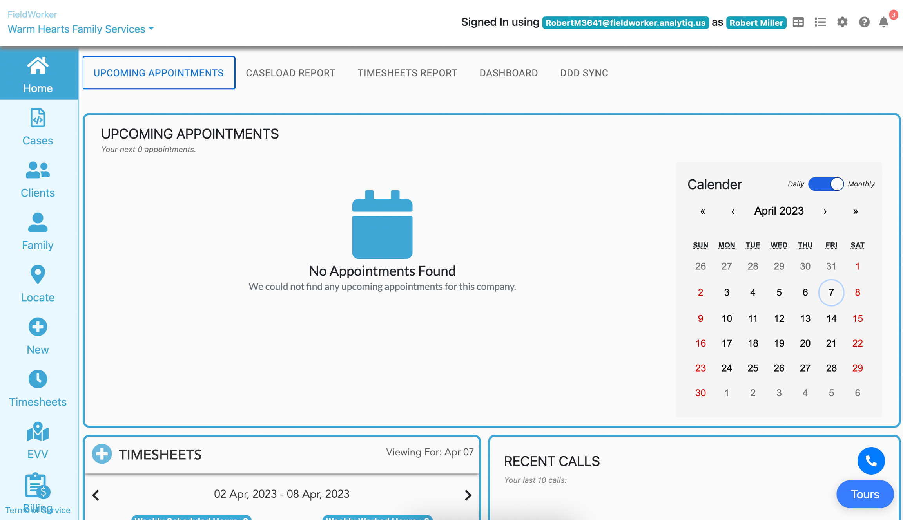Switch to the Caseload Report tab

pyautogui.click(x=290, y=73)
